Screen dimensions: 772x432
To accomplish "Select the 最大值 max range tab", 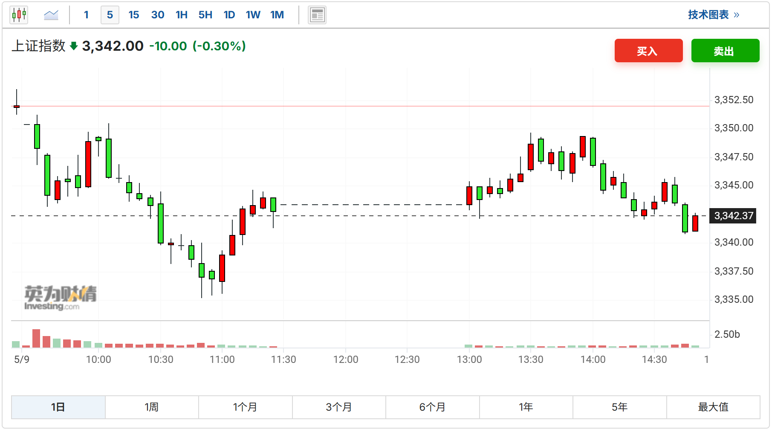I will point(713,407).
